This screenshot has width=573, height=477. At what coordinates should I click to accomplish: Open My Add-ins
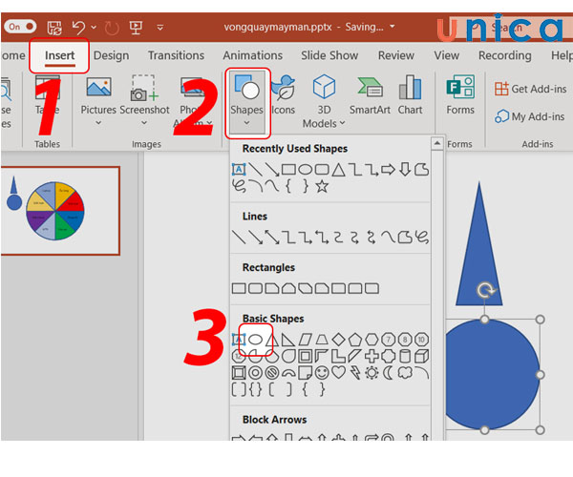530,116
